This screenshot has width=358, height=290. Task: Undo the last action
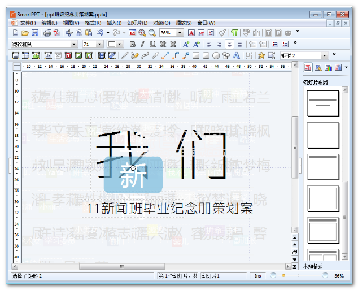[100, 33]
